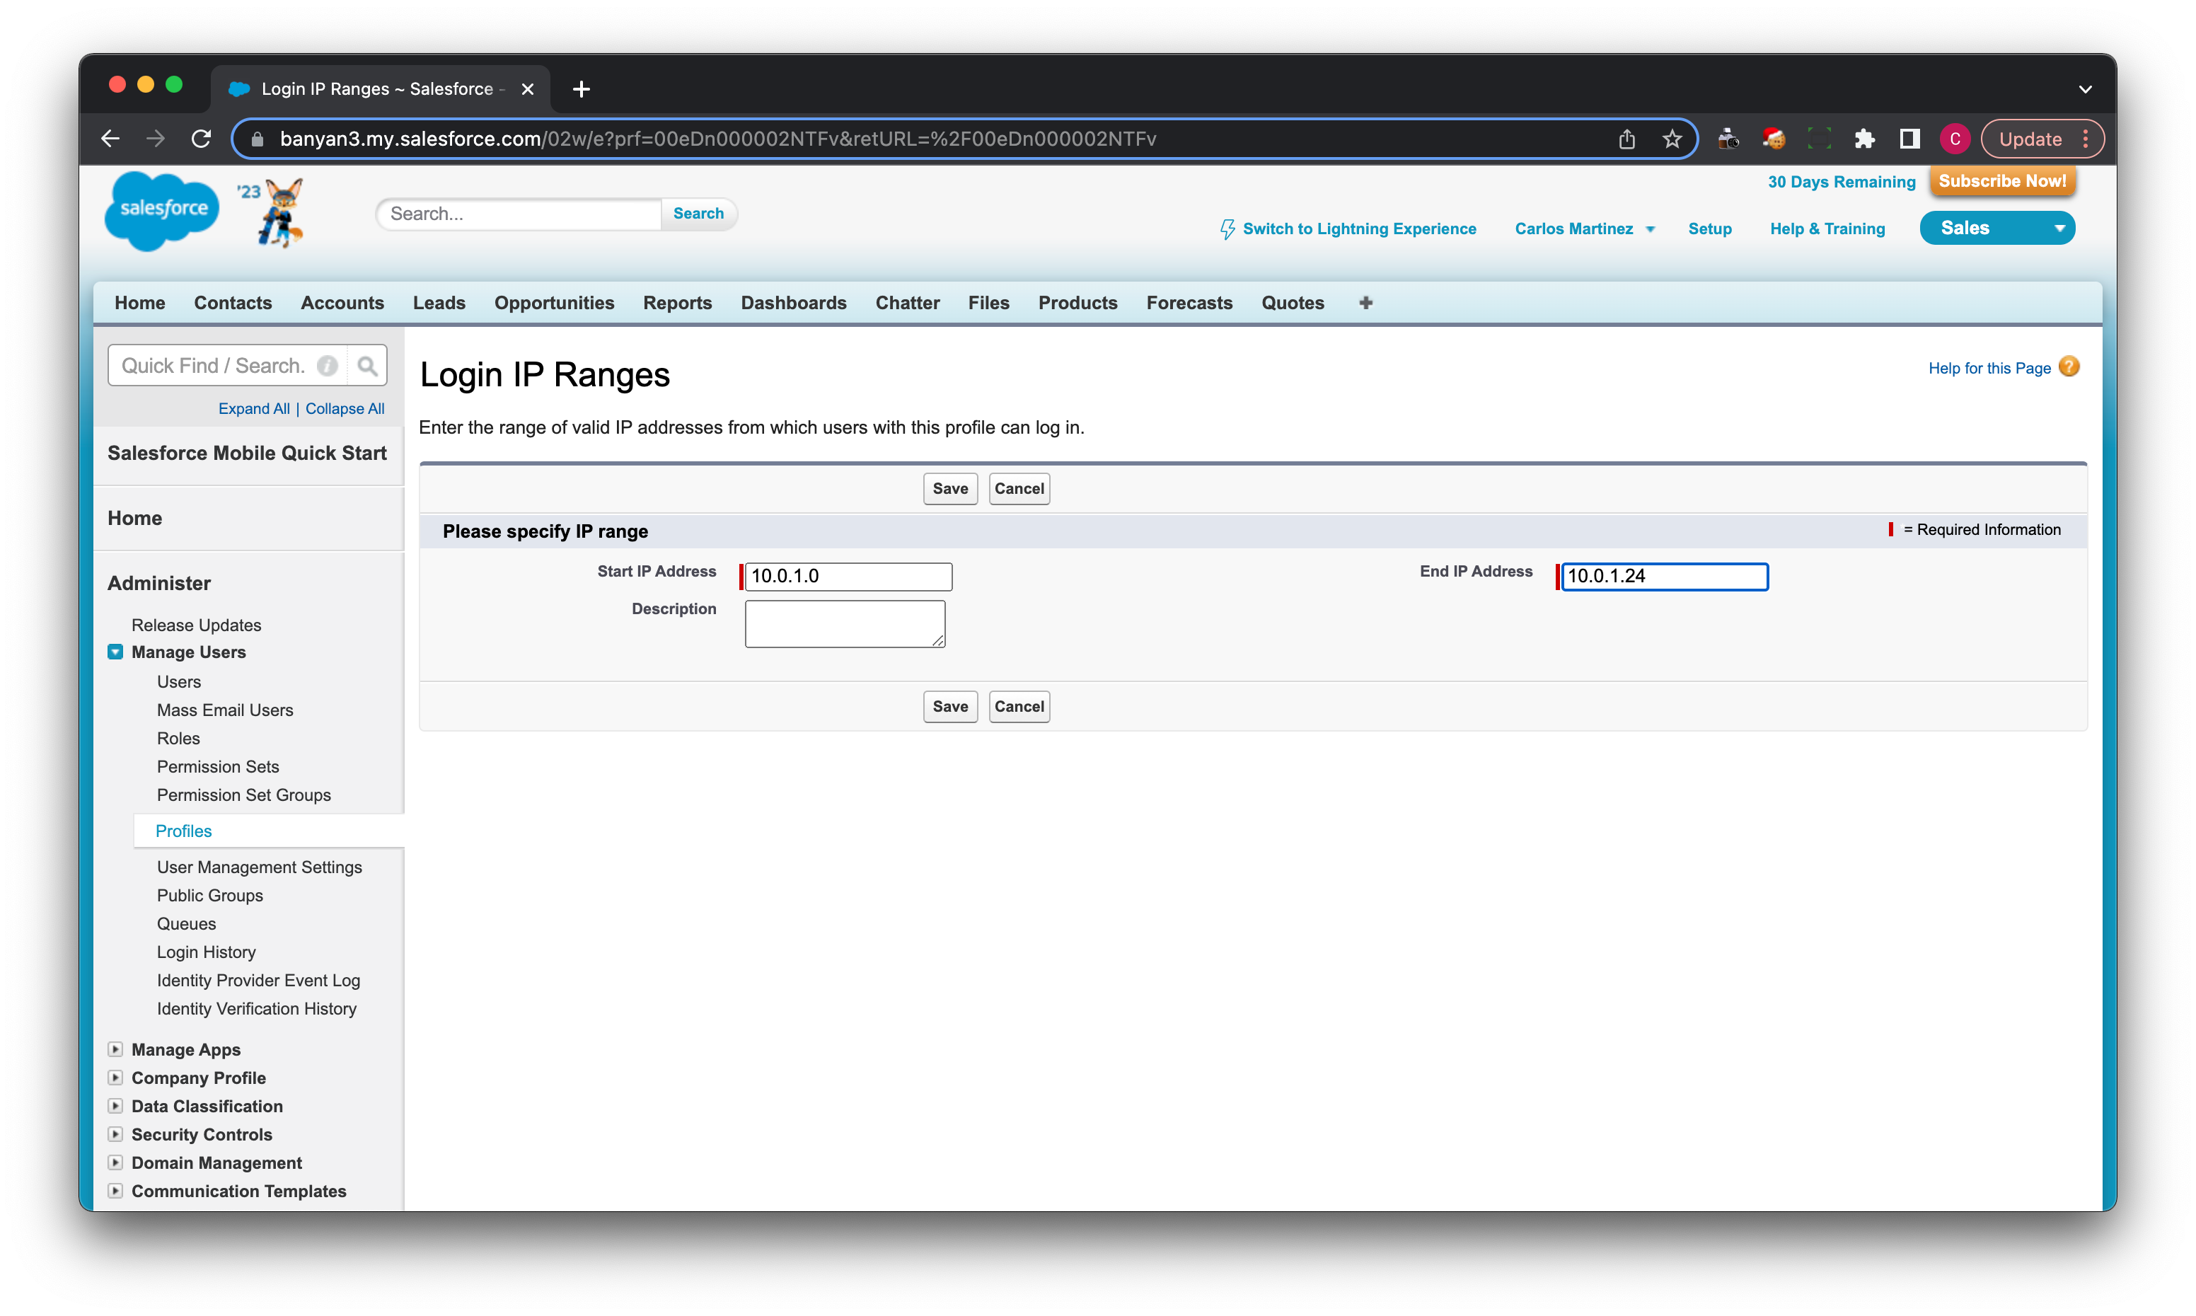Click the Salesforce cloud logo
The width and height of the screenshot is (2196, 1316).
162,210
